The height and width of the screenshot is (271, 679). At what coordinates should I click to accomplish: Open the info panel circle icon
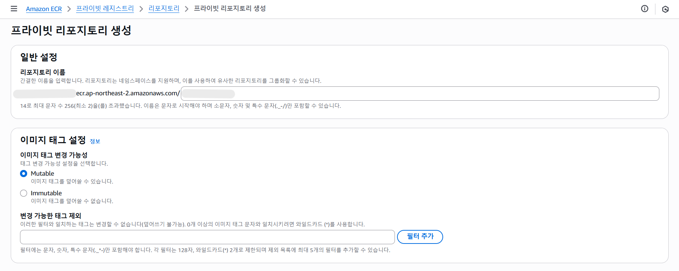[x=645, y=9]
